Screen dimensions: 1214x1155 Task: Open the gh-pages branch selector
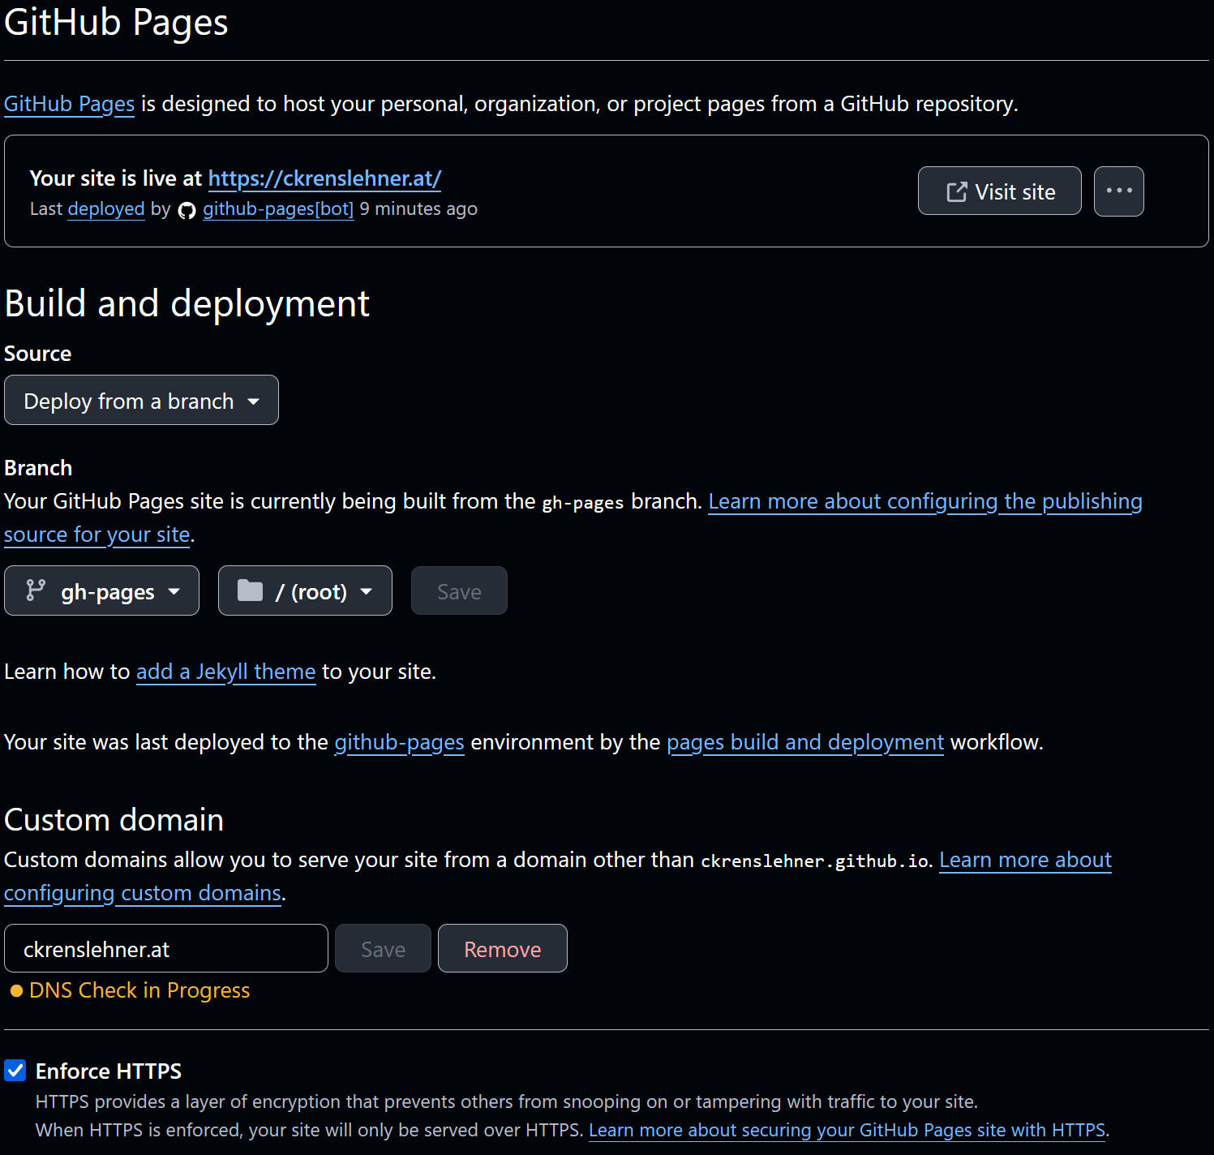(101, 590)
